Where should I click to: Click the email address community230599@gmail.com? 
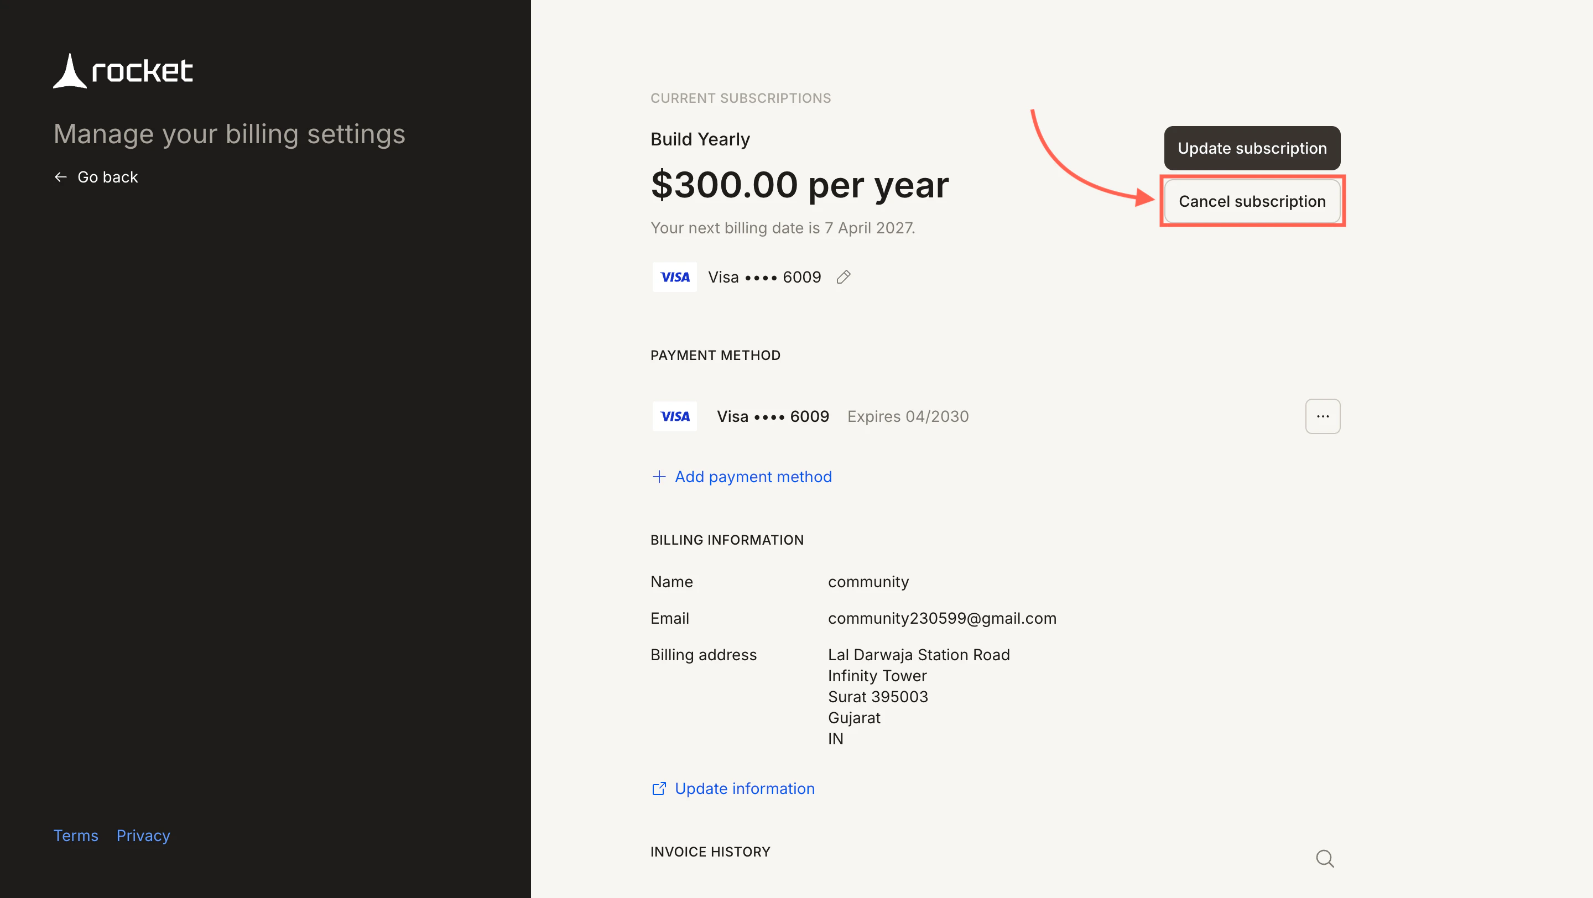tap(943, 618)
